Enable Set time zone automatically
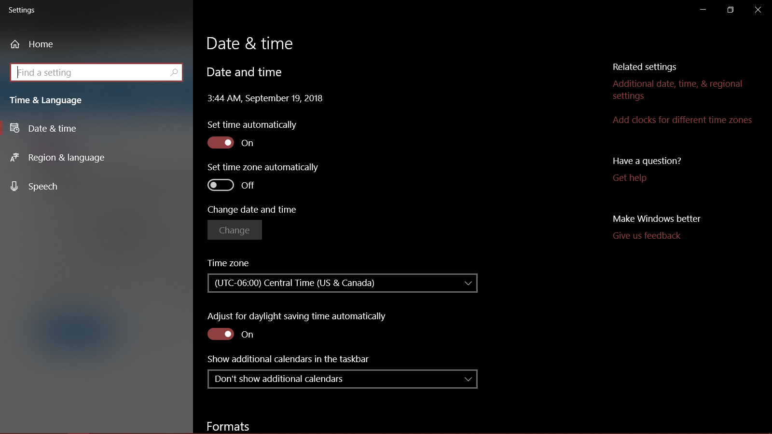The height and width of the screenshot is (434, 772). pos(221,185)
